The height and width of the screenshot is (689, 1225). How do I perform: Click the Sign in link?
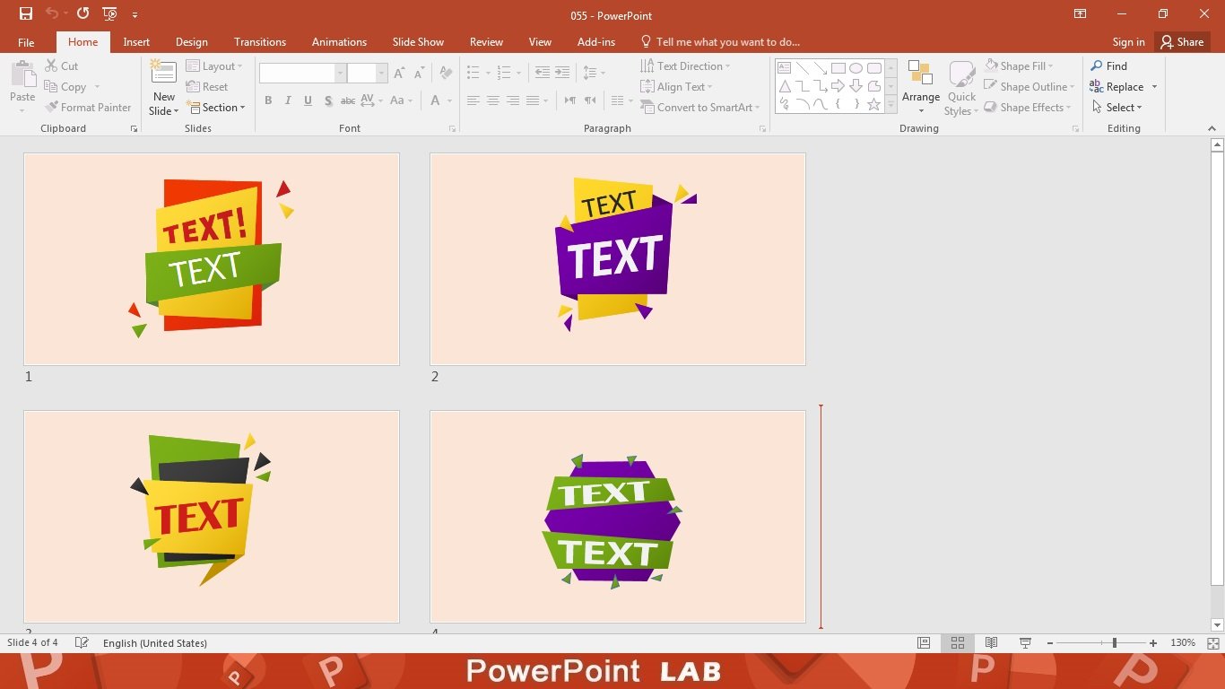click(x=1128, y=42)
